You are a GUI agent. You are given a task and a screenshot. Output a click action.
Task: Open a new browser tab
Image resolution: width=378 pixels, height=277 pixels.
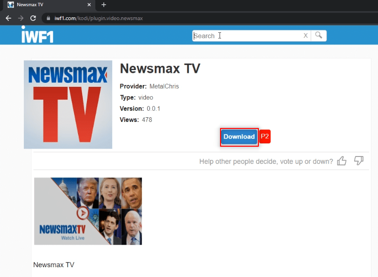coord(104,5)
